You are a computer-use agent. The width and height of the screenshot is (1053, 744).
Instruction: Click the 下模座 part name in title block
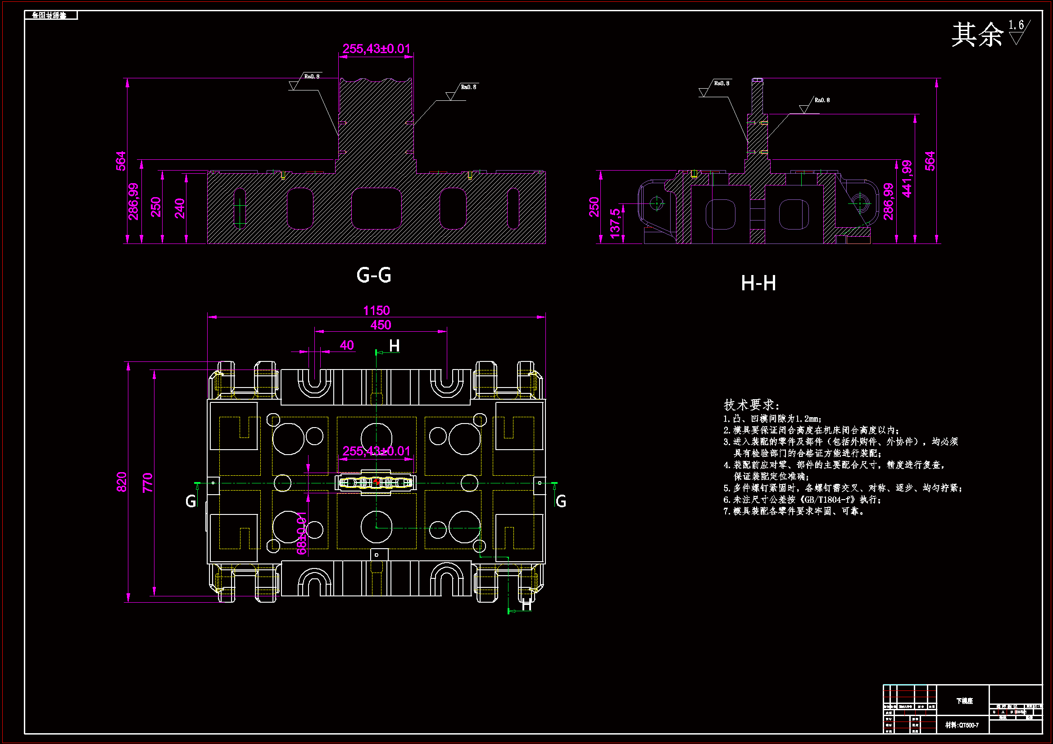[x=964, y=701]
